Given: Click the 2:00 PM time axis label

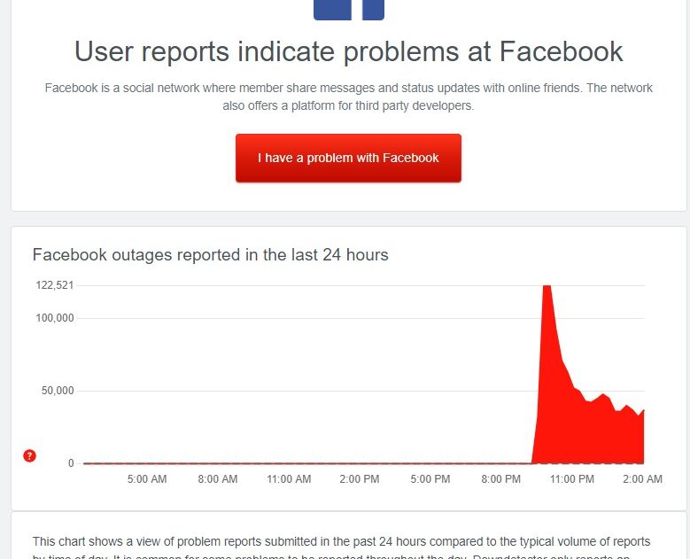Looking at the screenshot, I should 360,479.
